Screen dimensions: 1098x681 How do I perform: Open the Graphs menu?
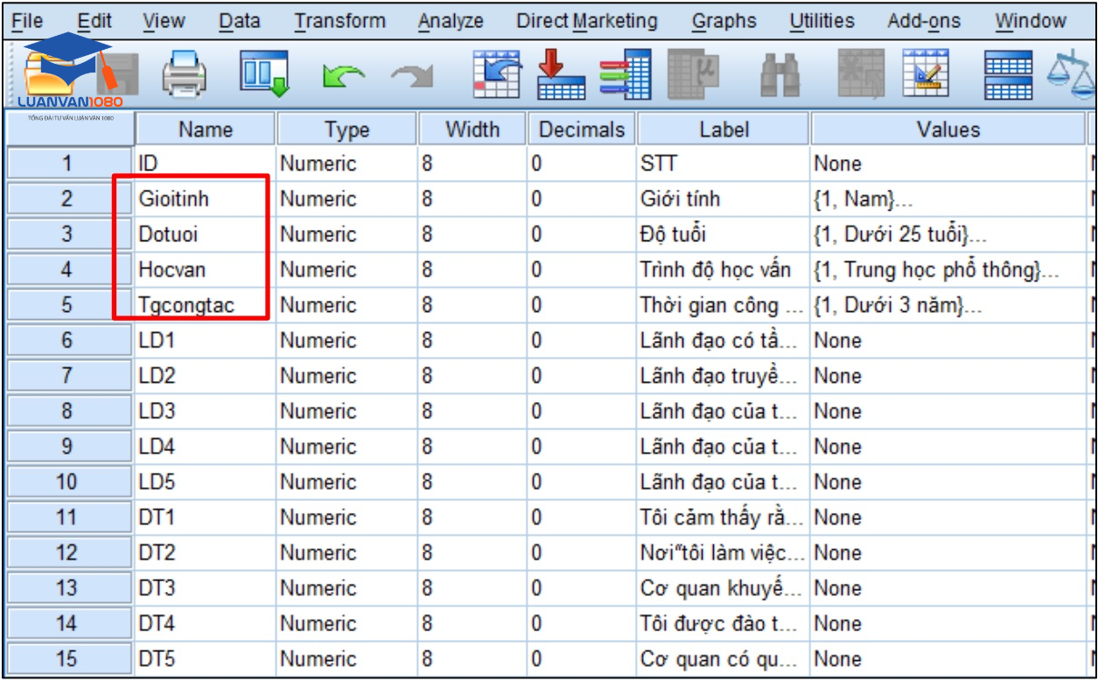point(724,21)
